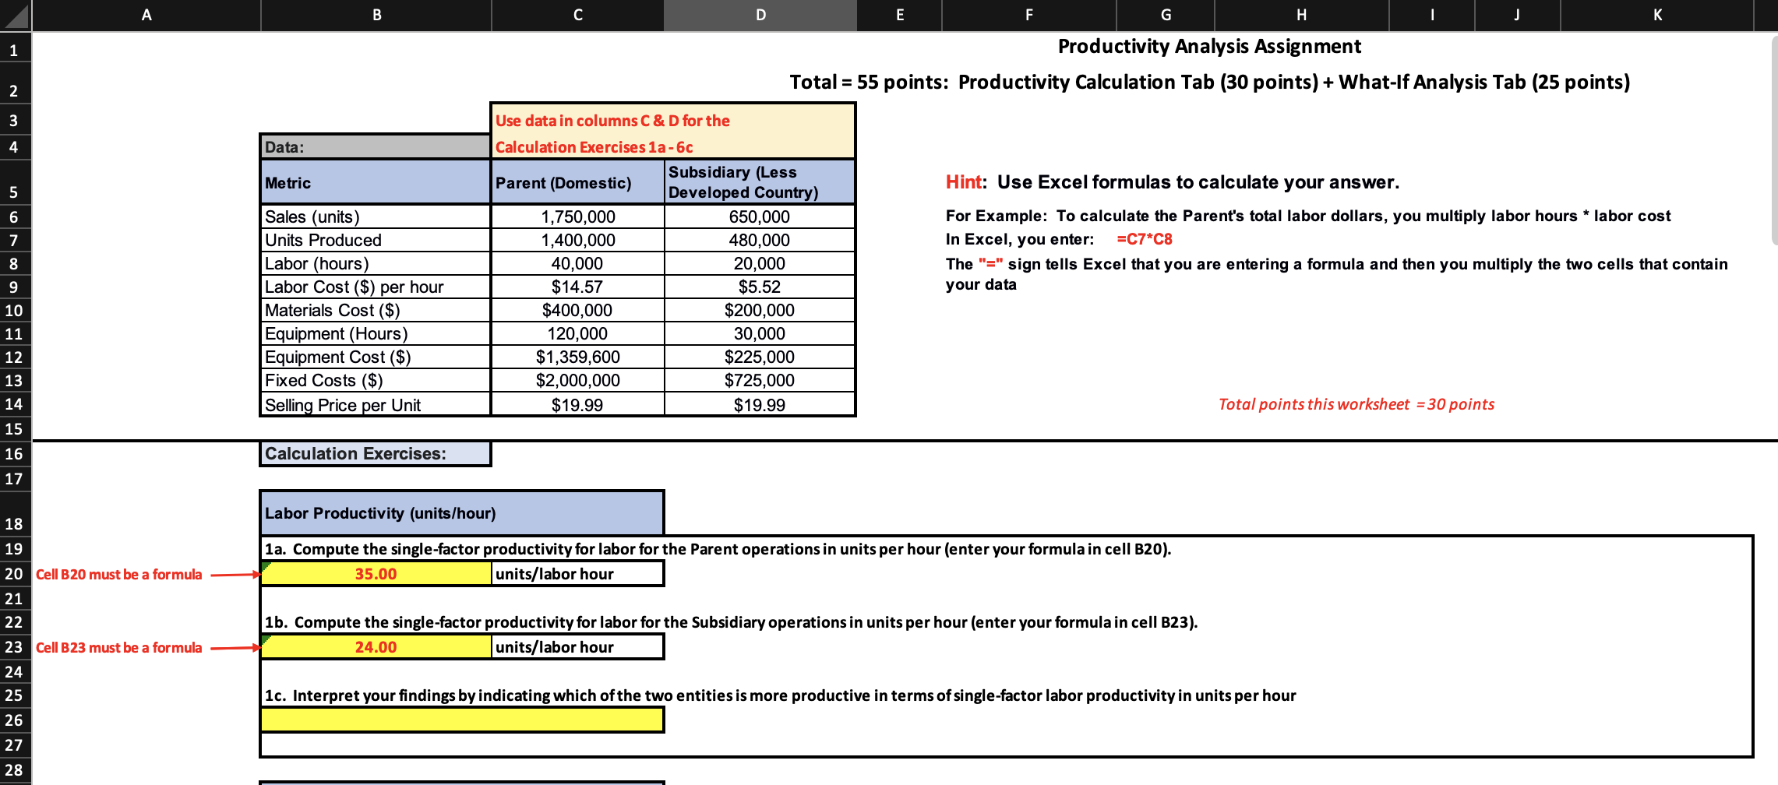1778x785 pixels.
Task: Click the 'Materials Cost ($)' cell
Action: [376, 310]
